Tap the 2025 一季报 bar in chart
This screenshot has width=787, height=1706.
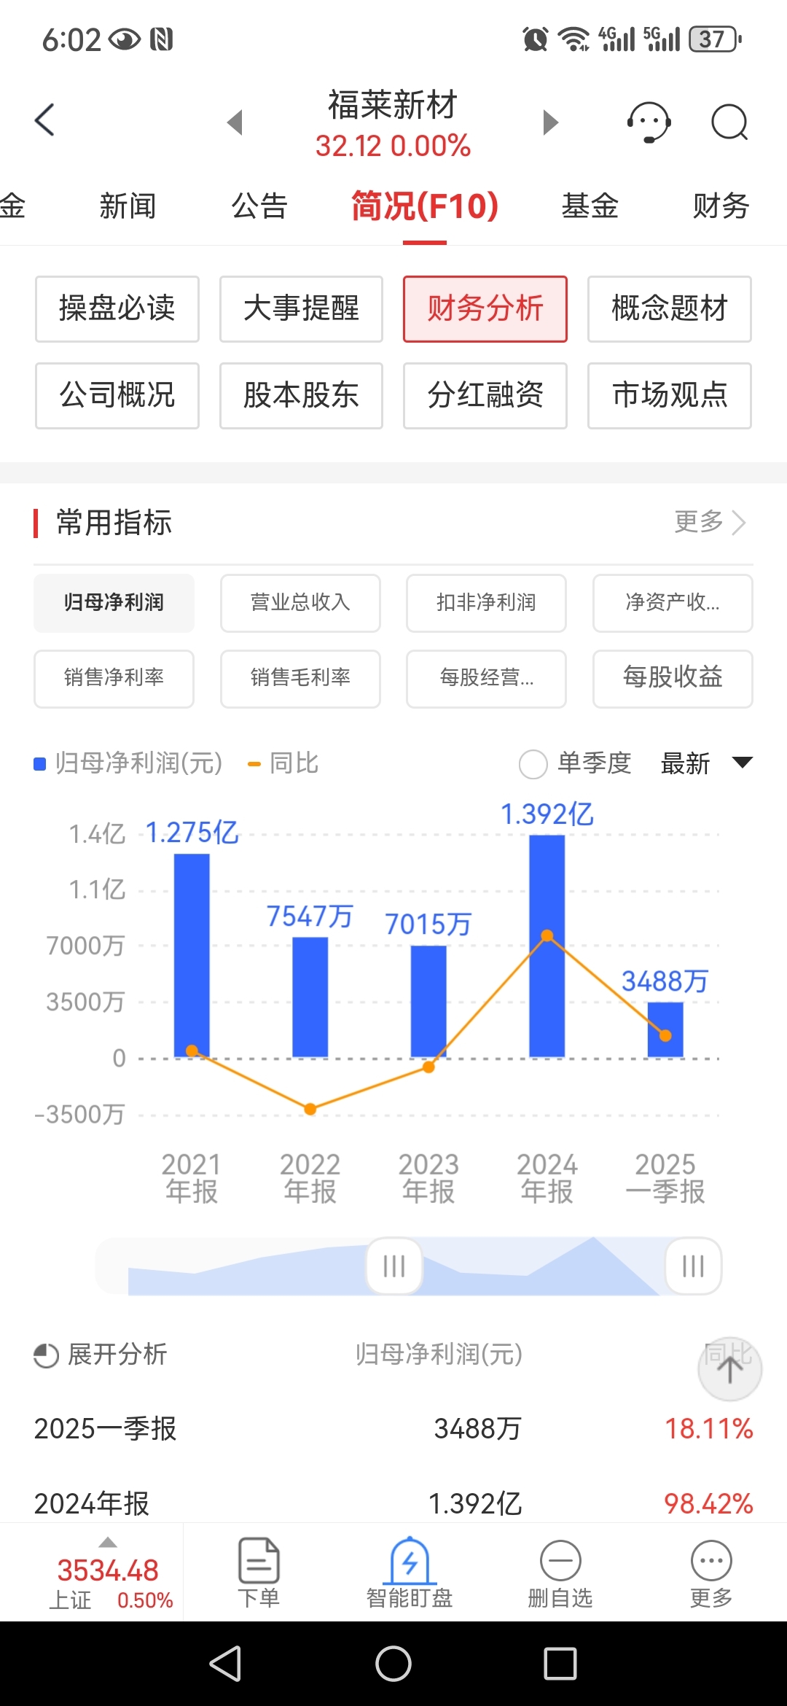(665, 1029)
